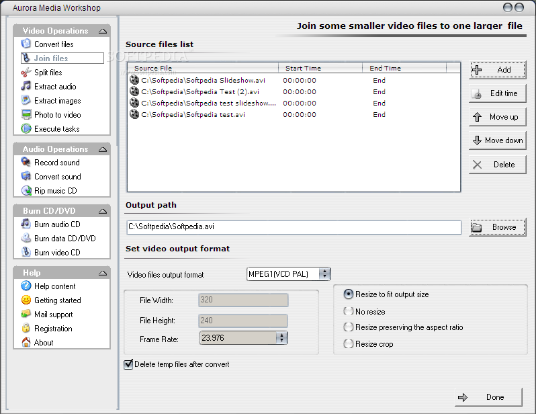Click the Rip music CD icon

[x=26, y=190]
